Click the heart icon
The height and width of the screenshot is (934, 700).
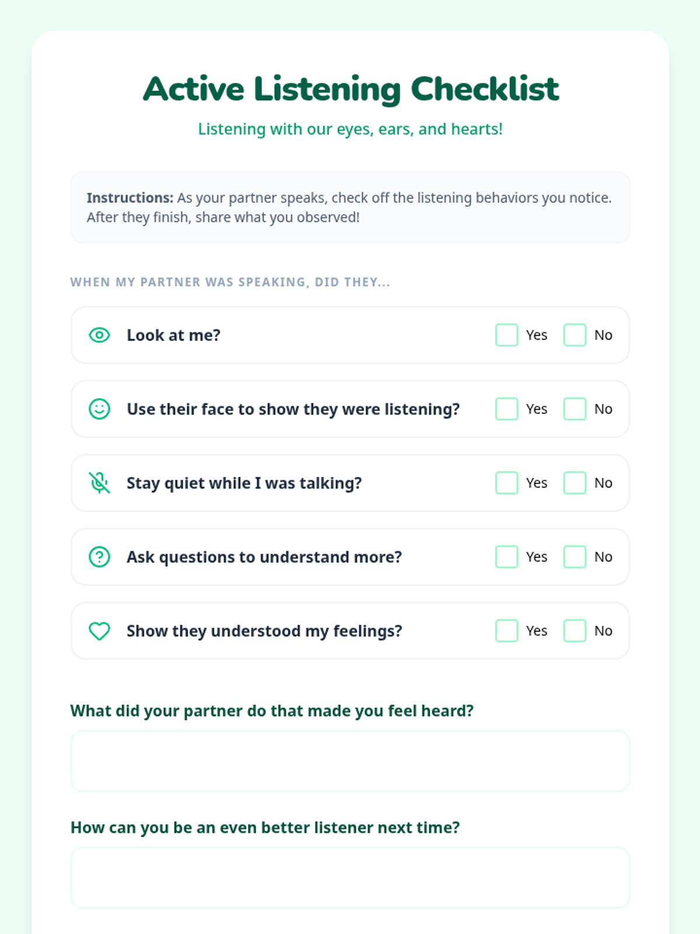(99, 631)
